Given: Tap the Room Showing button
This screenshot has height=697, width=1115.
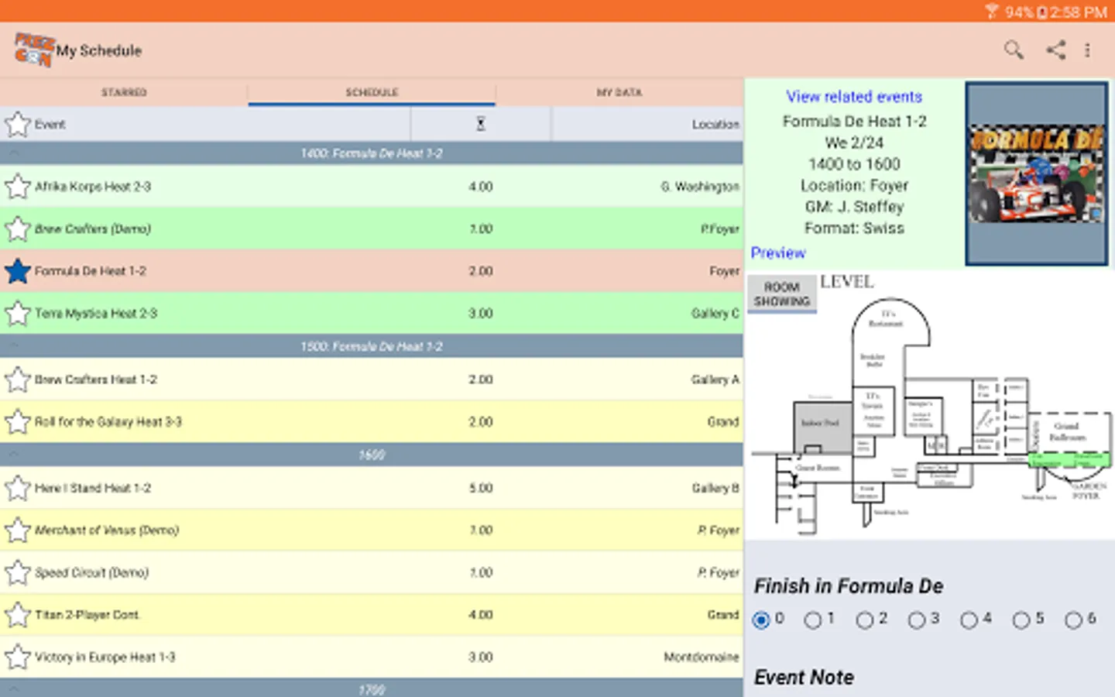Looking at the screenshot, I should (x=782, y=294).
